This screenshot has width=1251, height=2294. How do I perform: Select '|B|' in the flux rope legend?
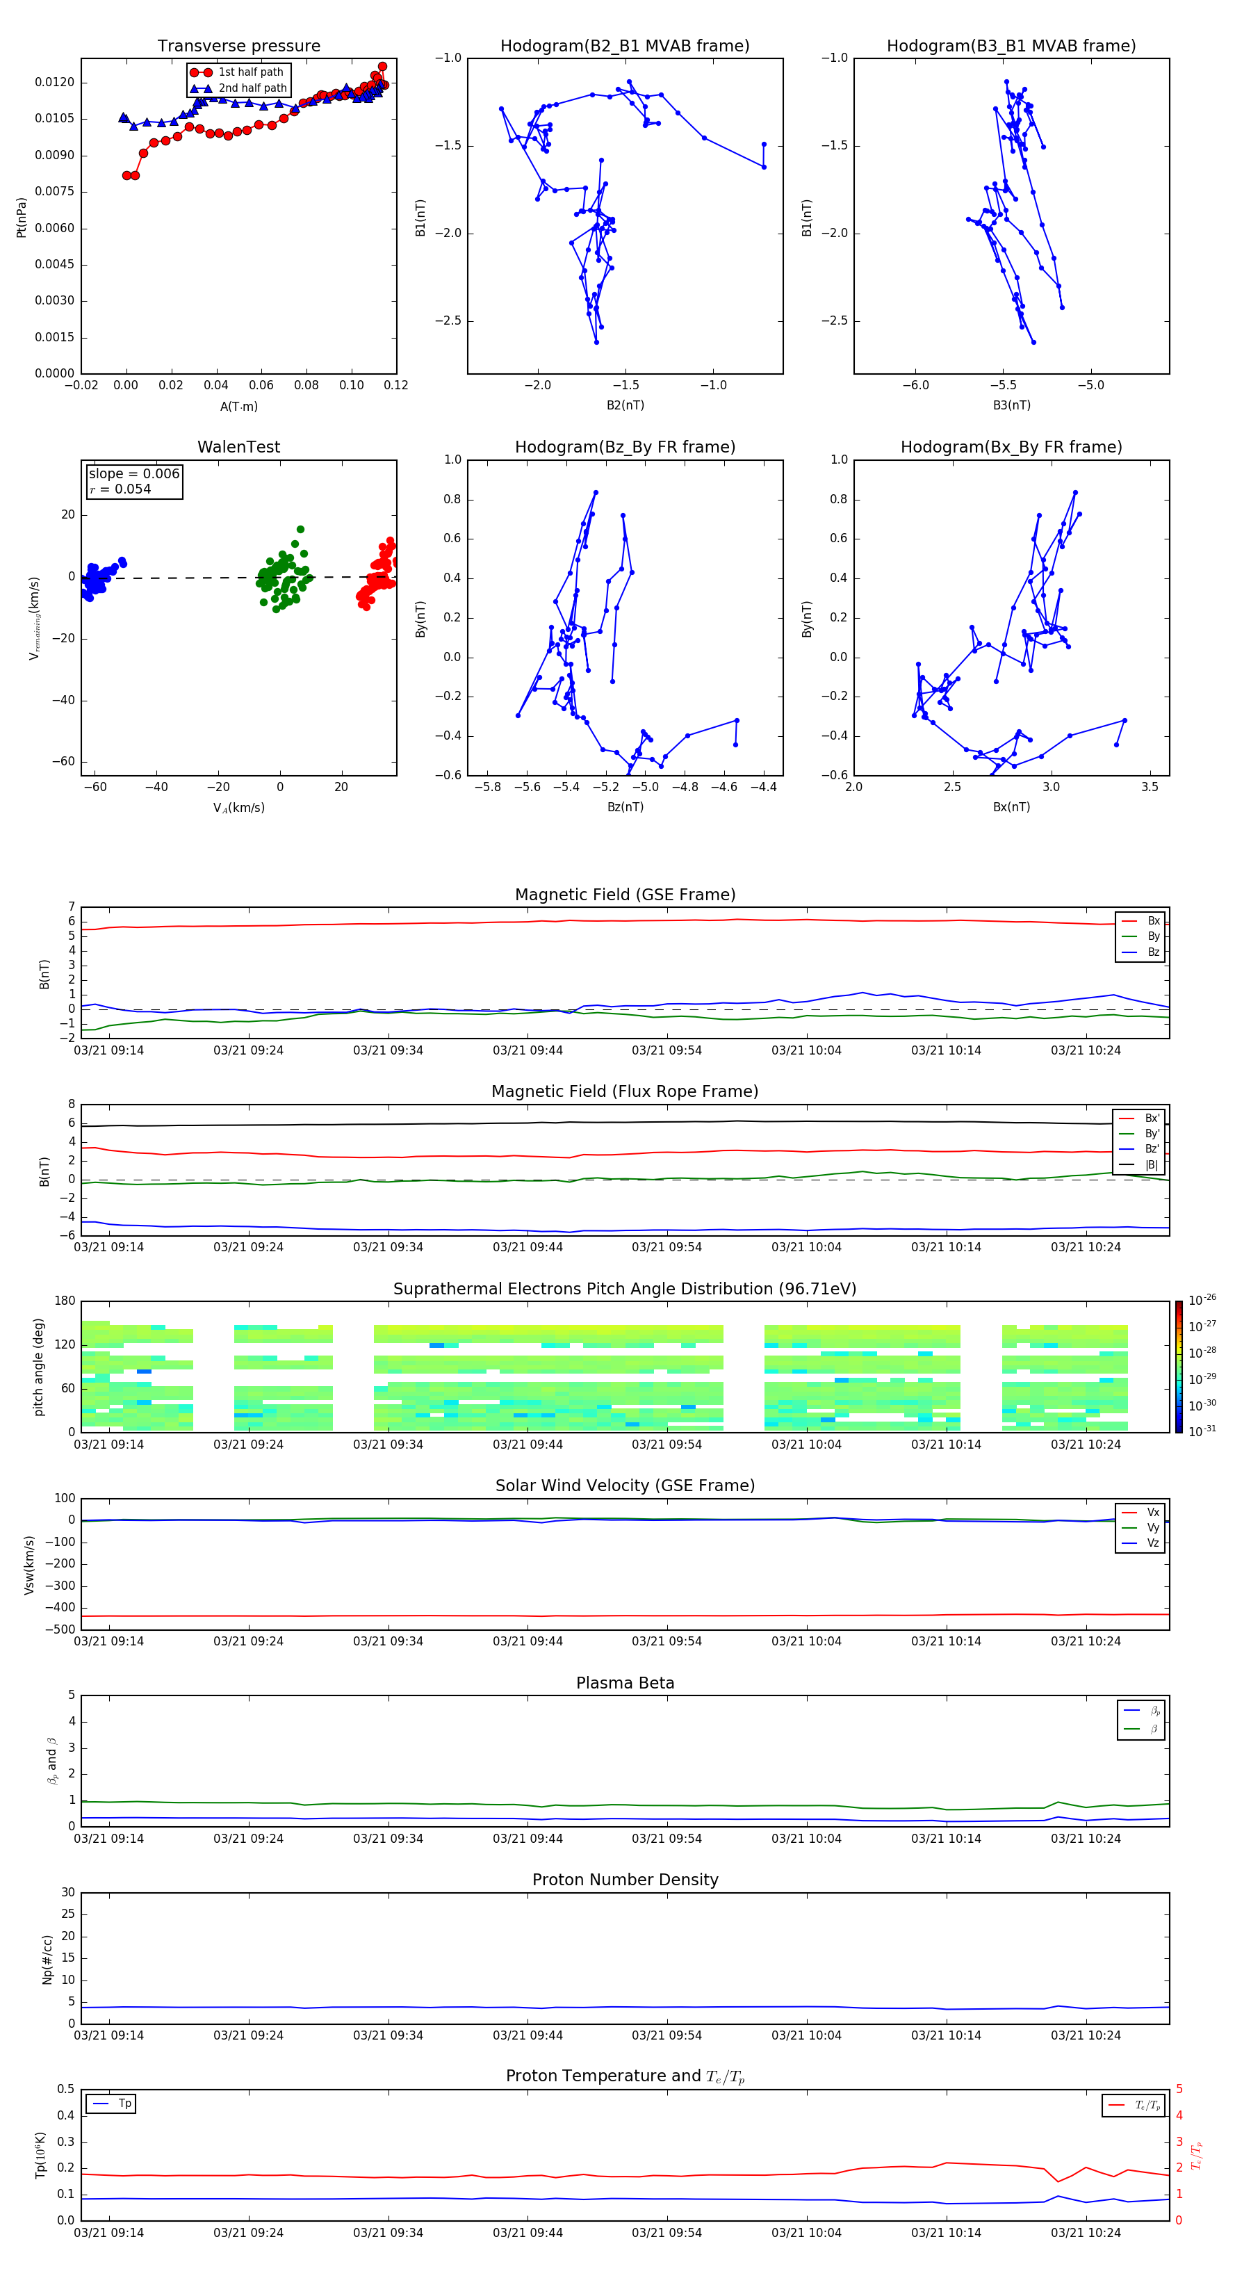pyautogui.click(x=1139, y=1165)
